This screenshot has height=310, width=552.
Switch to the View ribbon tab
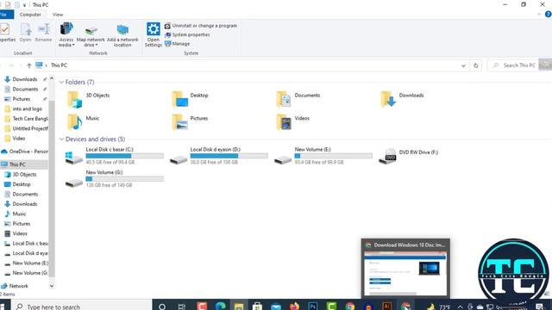[x=58, y=15]
